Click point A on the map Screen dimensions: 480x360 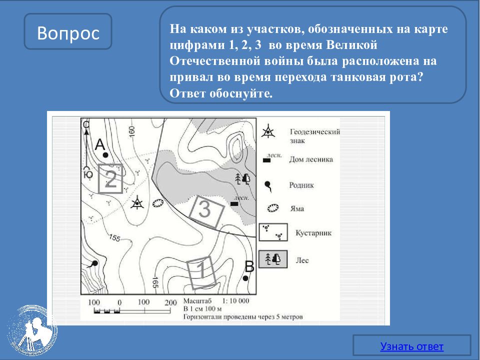[x=105, y=155]
